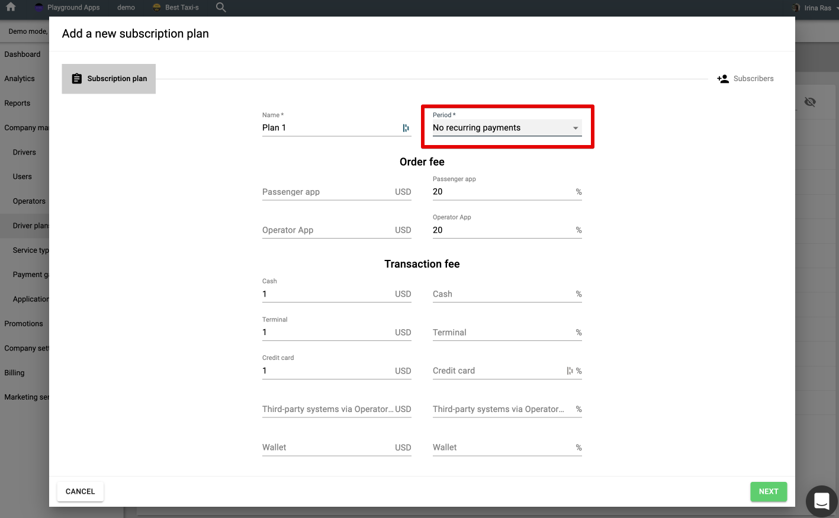Switch to the Subscribers step

tap(753, 79)
